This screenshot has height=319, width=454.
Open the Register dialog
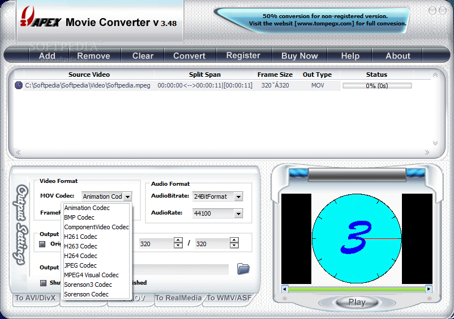tap(243, 55)
